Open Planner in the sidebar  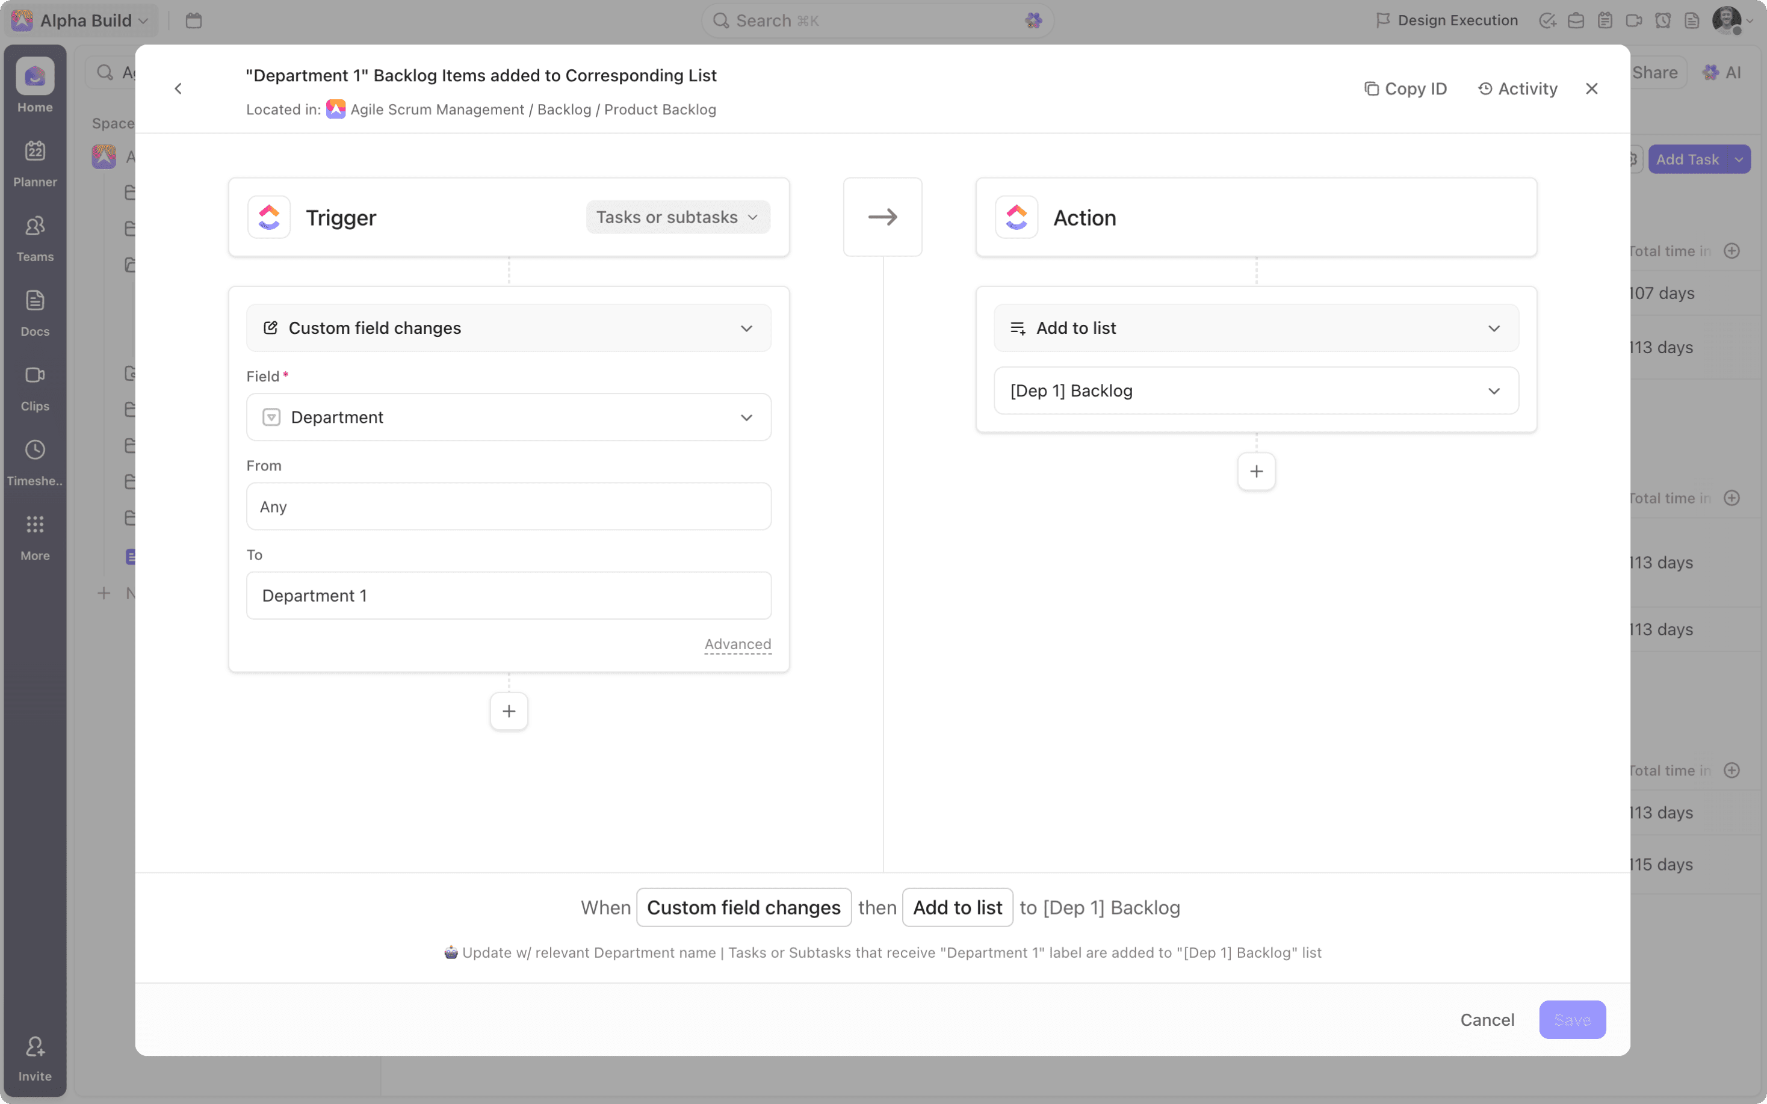tap(35, 163)
